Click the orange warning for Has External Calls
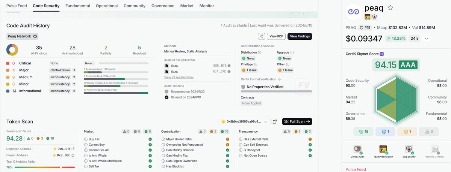The height and width of the screenshot is (172, 451). pyautogui.click(x=310, y=139)
